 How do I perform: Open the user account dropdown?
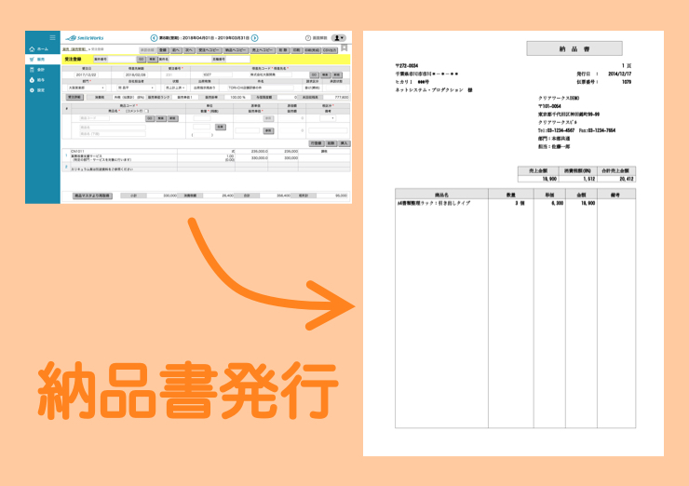point(338,38)
